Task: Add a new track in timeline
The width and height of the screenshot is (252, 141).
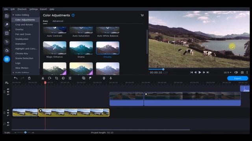Action: 7,83
